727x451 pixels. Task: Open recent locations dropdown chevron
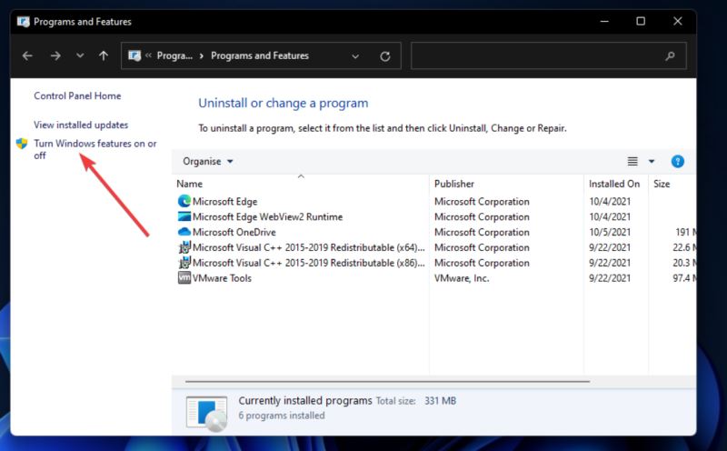pyautogui.click(x=80, y=56)
